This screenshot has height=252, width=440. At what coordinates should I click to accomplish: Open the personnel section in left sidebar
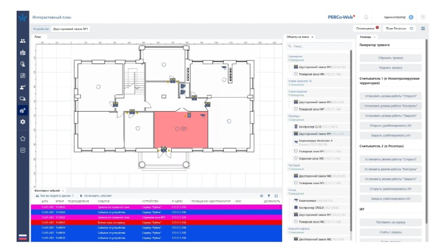(22, 41)
